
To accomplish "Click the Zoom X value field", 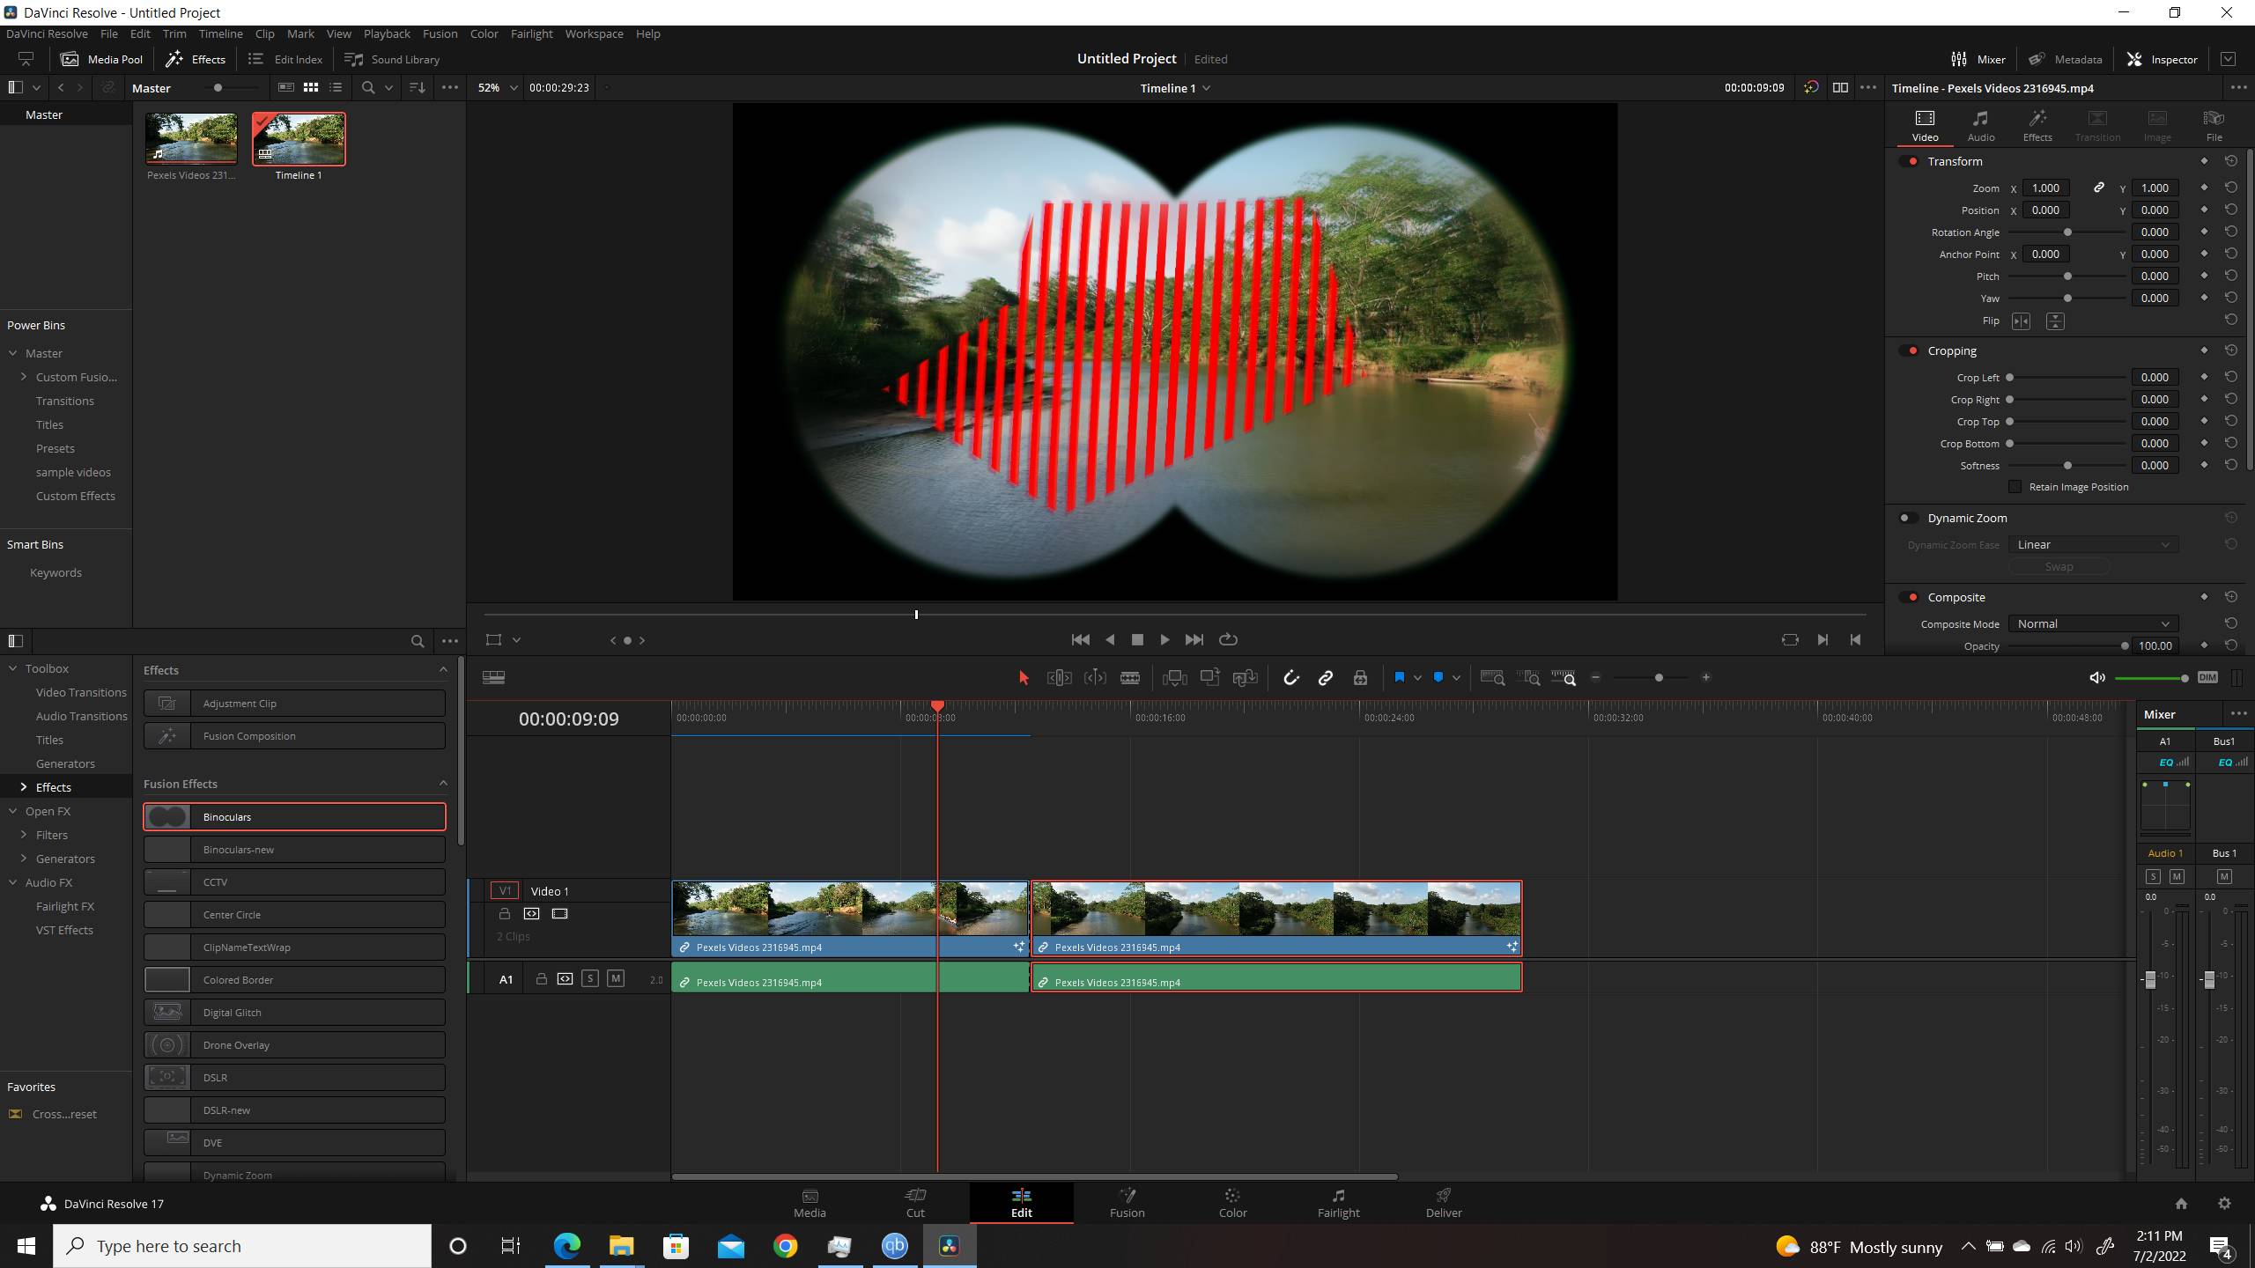I will [2045, 188].
